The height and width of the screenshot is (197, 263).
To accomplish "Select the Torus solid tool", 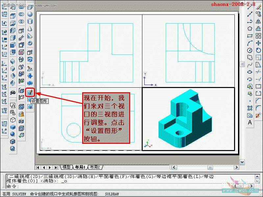I will point(30,43).
